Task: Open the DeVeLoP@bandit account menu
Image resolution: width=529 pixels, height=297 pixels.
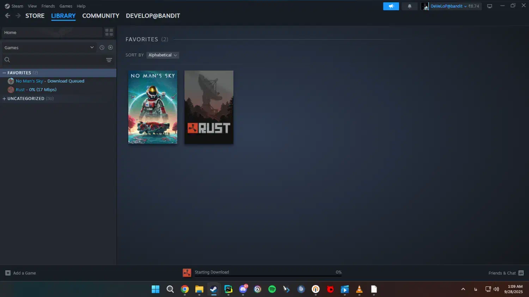Action: pyautogui.click(x=448, y=6)
